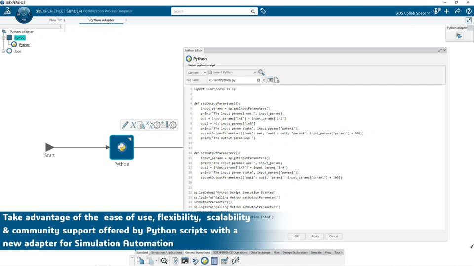Click the X parameters icon in node toolbar
Image resolution: width=474 pixels, height=266 pixels.
[133, 125]
